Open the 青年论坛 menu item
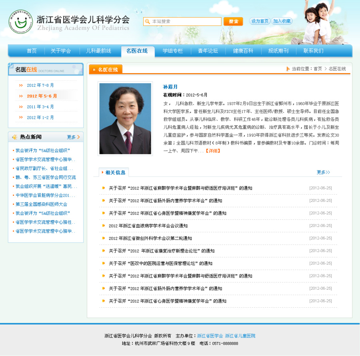 pos(208,51)
